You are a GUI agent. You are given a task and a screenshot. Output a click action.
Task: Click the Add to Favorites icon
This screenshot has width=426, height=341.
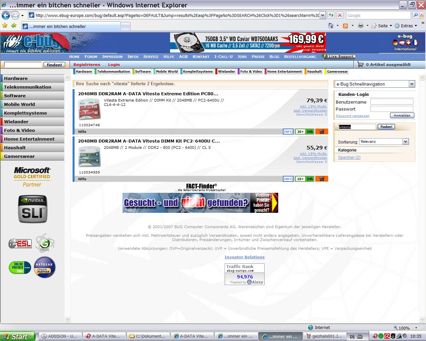point(14,26)
